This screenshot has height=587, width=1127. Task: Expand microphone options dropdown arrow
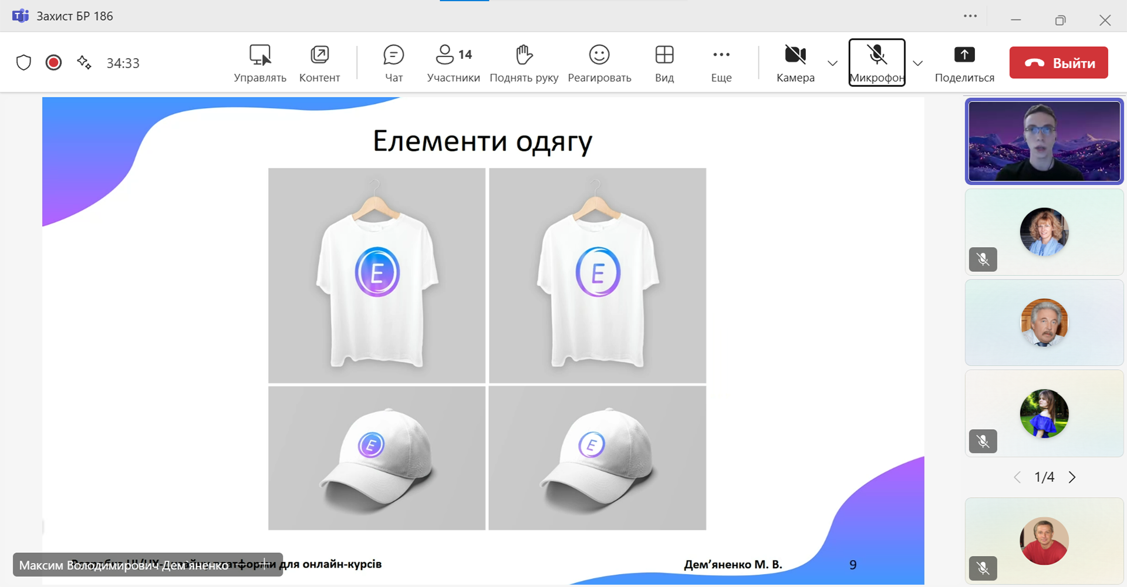point(918,63)
